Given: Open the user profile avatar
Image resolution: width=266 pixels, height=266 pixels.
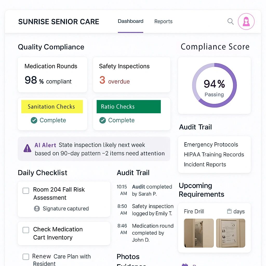Looking at the screenshot, I should point(246,22).
